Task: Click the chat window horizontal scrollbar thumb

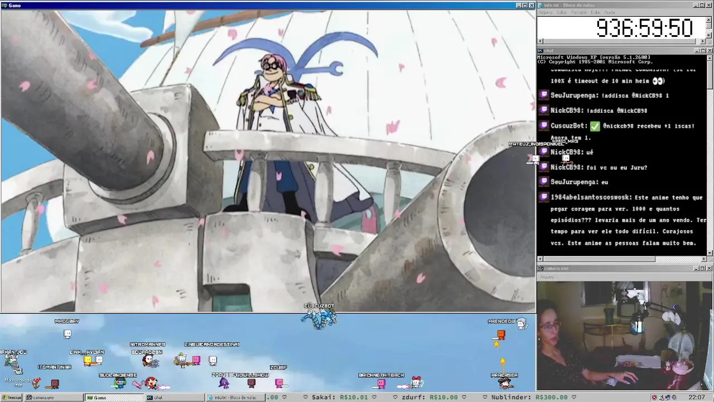Action: [599, 259]
